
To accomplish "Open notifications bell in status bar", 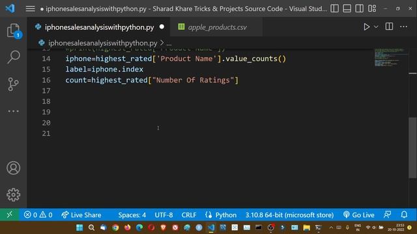I will tap(404, 214).
